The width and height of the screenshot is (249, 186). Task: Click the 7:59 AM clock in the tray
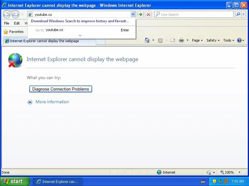point(237,181)
